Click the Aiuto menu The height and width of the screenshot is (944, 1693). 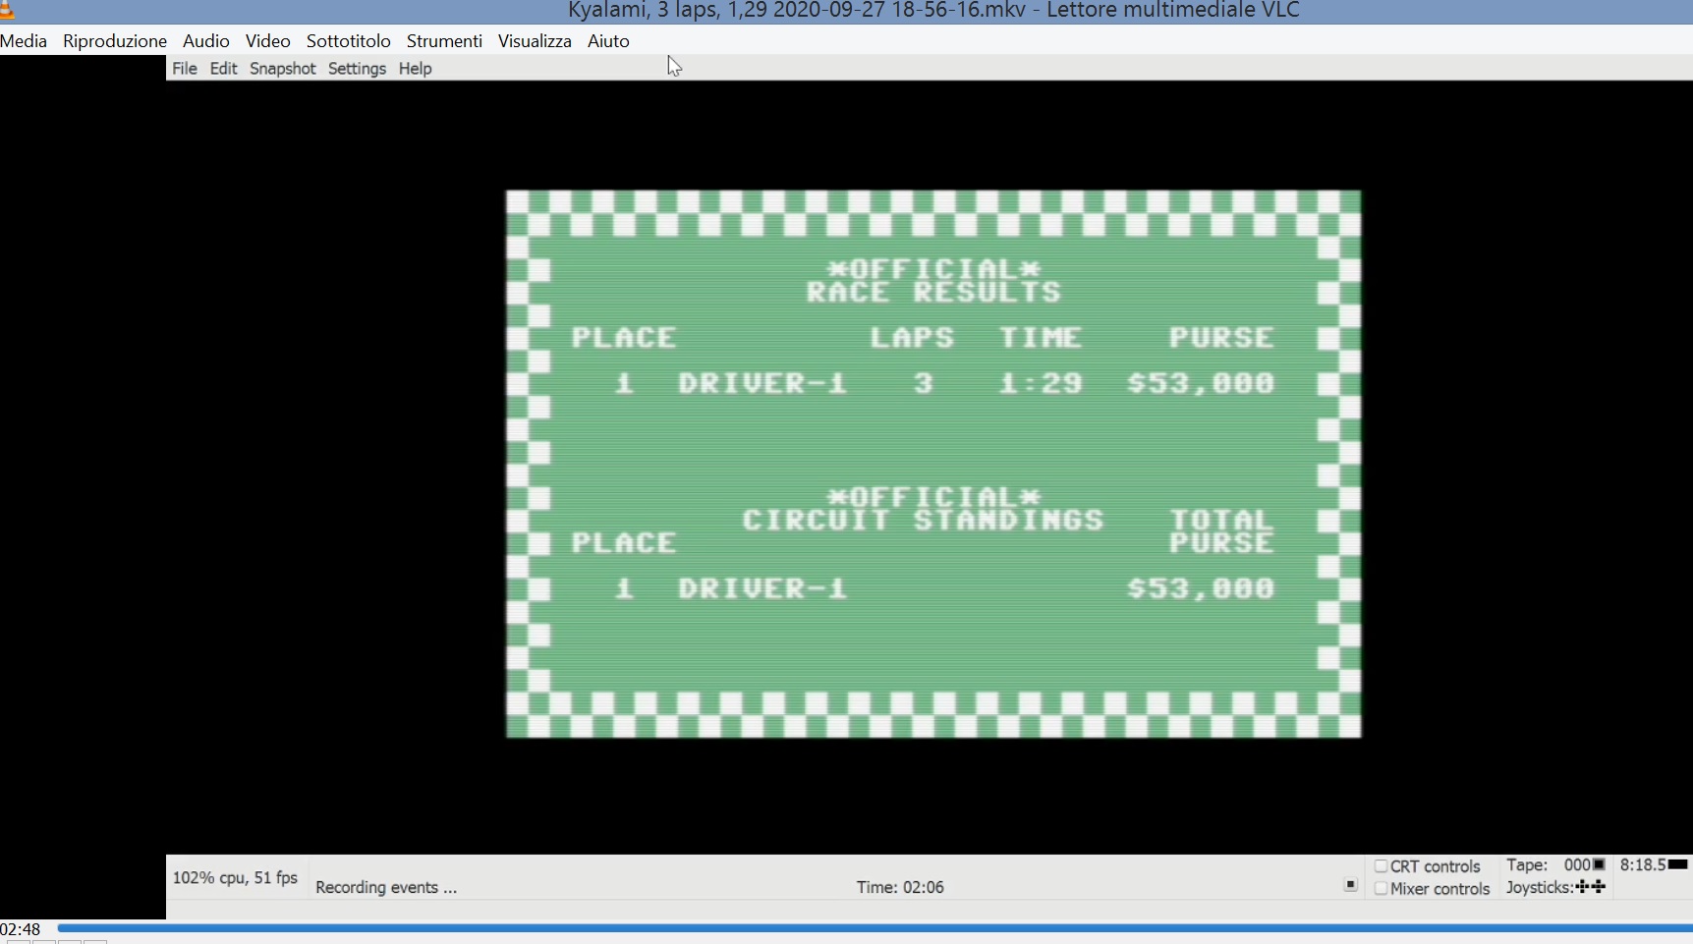click(x=608, y=41)
